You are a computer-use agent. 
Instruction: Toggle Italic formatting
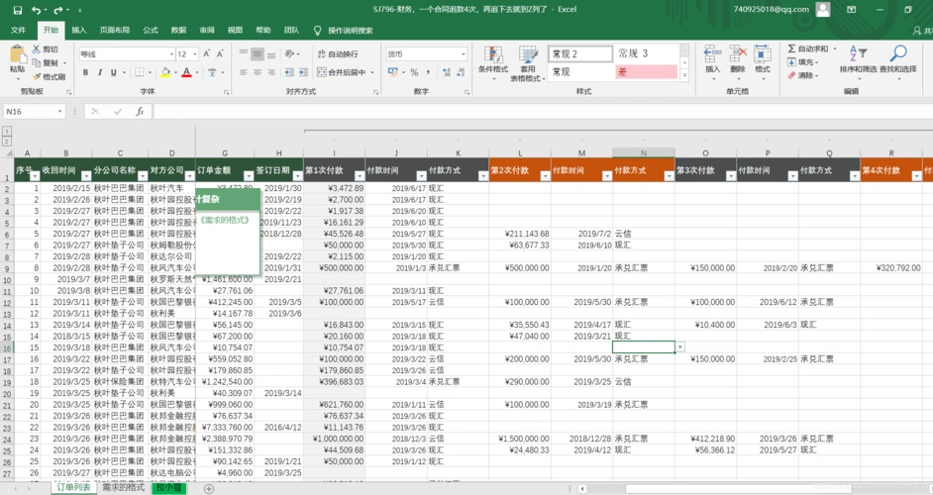[100, 72]
